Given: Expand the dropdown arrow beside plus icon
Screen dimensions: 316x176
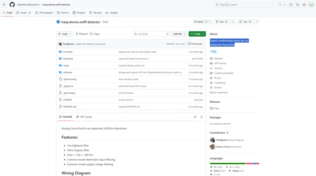Looking at the screenshot, I should pyautogui.click(x=284, y=5).
